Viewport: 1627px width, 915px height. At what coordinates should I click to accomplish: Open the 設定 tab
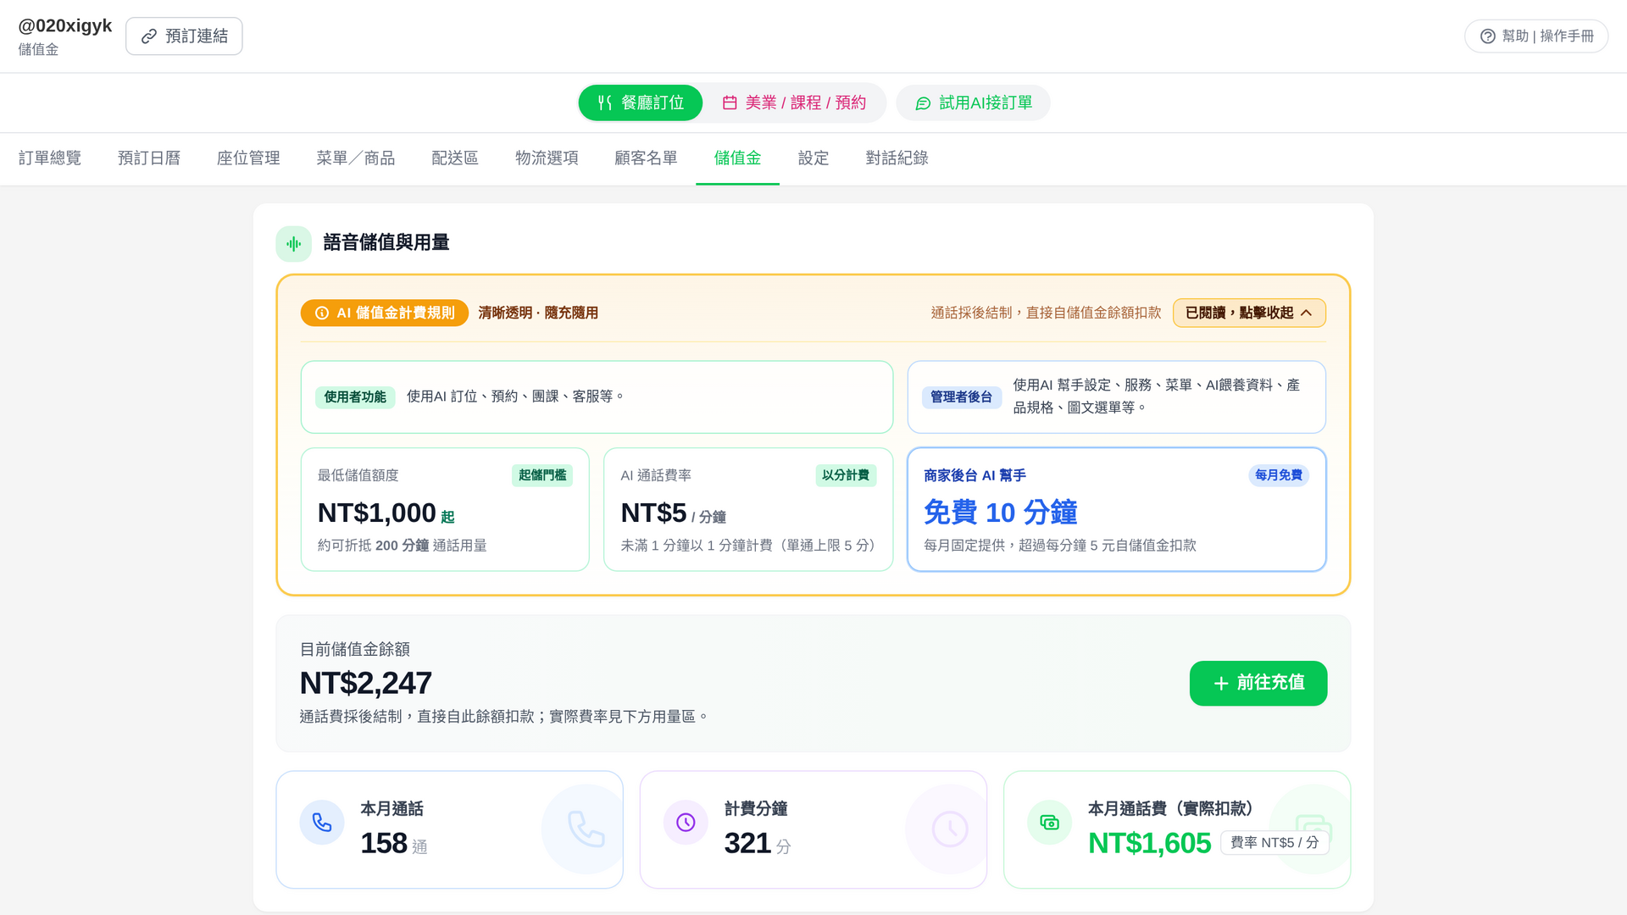[x=813, y=158]
